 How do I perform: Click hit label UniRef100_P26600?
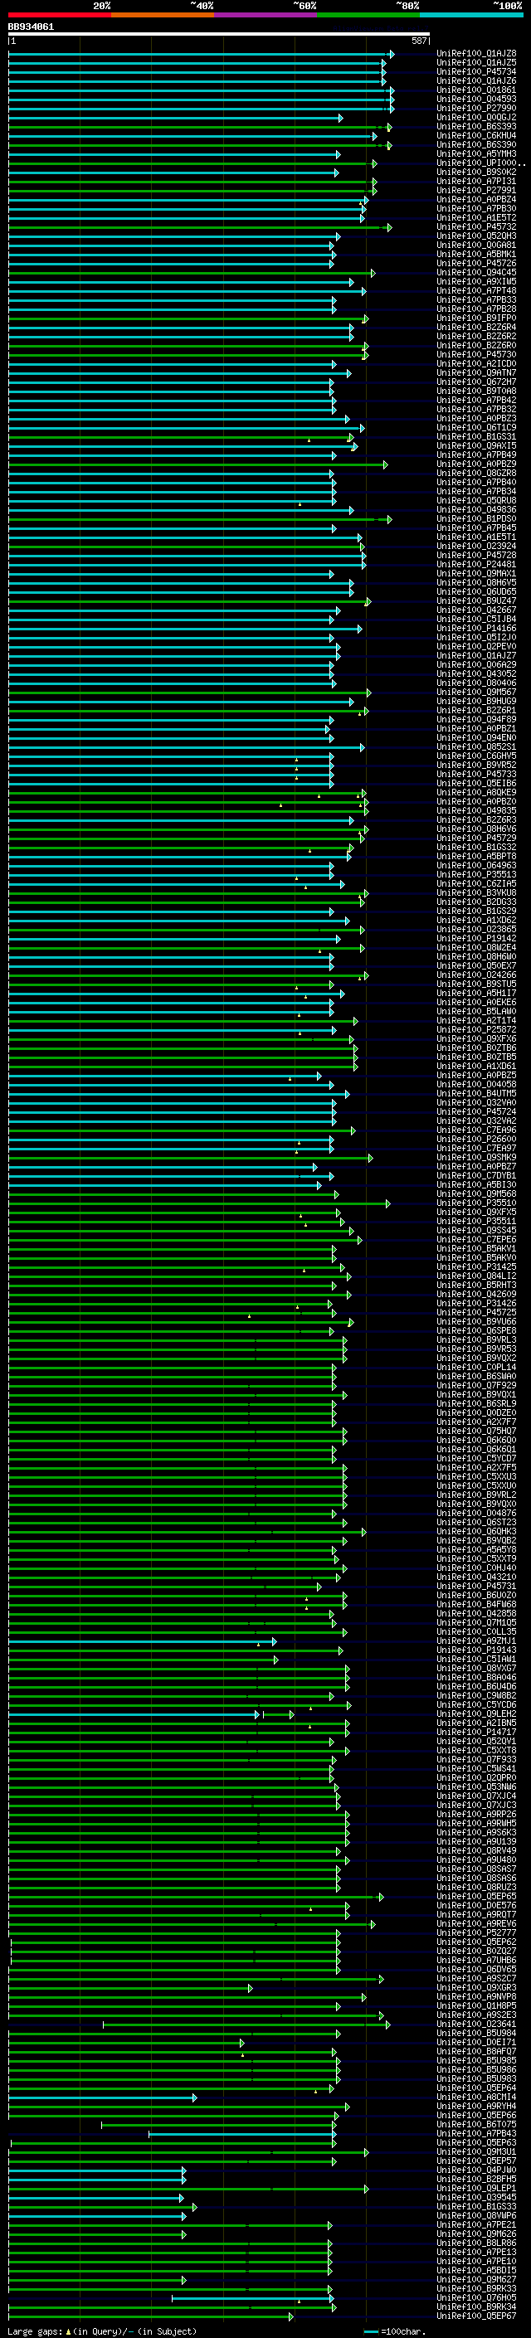(476, 1139)
